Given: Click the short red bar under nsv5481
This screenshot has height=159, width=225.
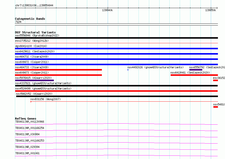Looking at the screenshot, I should click(216, 107).
